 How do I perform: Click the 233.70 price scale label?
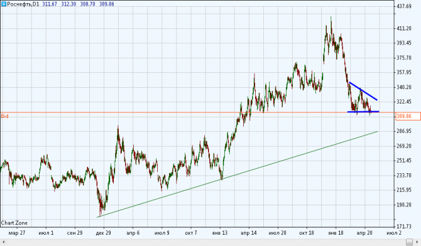pyautogui.click(x=404, y=175)
